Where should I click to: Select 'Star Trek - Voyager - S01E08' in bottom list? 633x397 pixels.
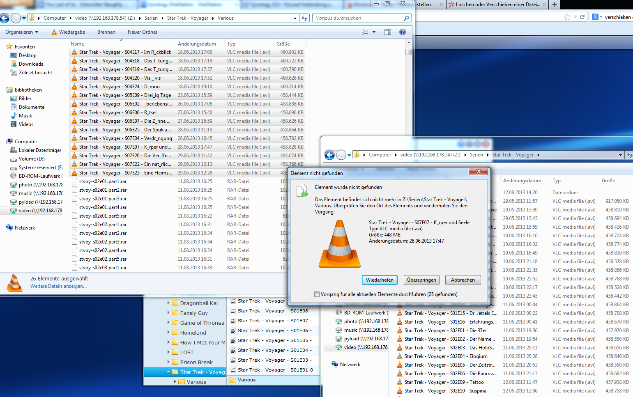[x=274, y=311]
